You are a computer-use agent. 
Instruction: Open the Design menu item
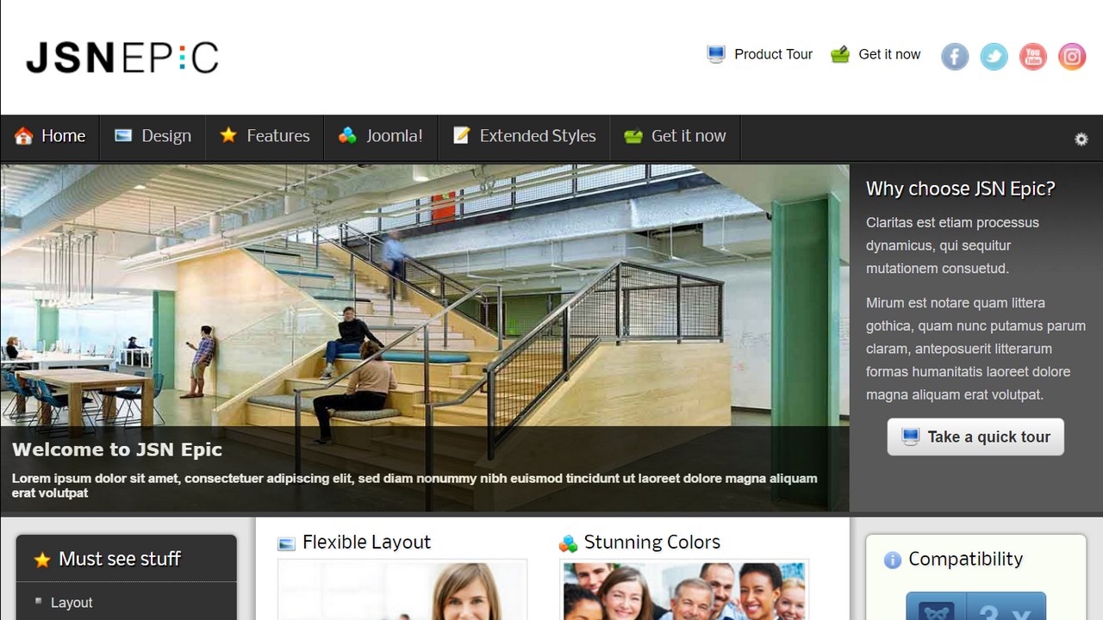point(153,136)
